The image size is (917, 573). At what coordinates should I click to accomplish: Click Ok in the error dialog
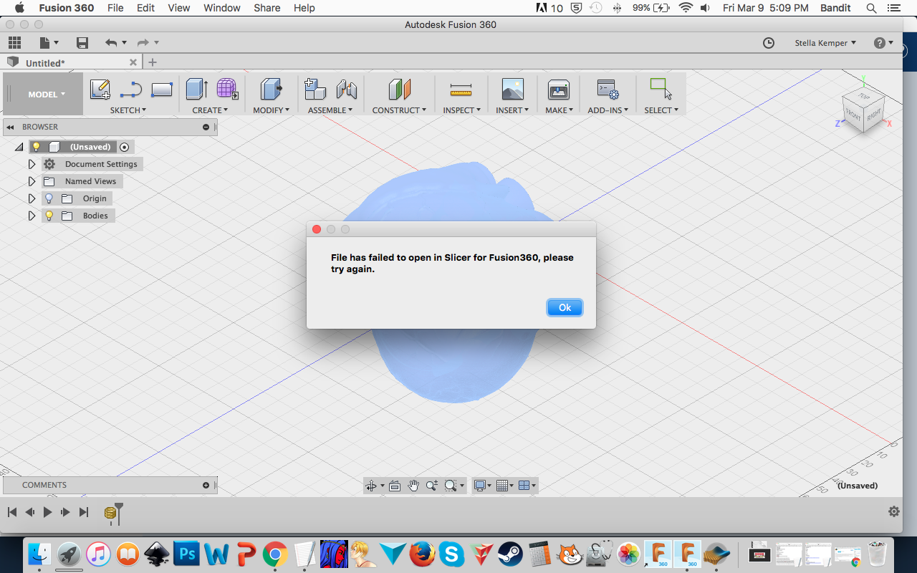(565, 307)
